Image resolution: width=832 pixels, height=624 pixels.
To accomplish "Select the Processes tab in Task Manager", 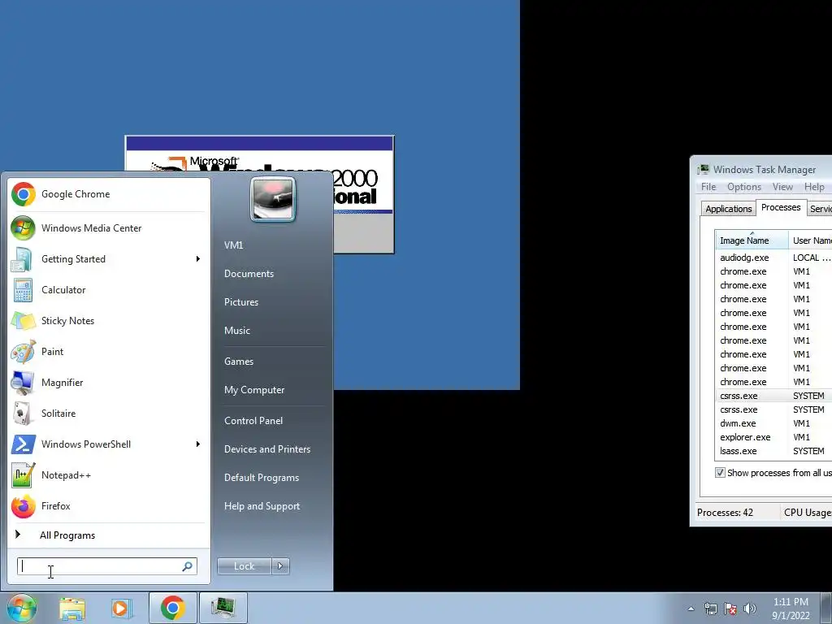I will tap(781, 207).
